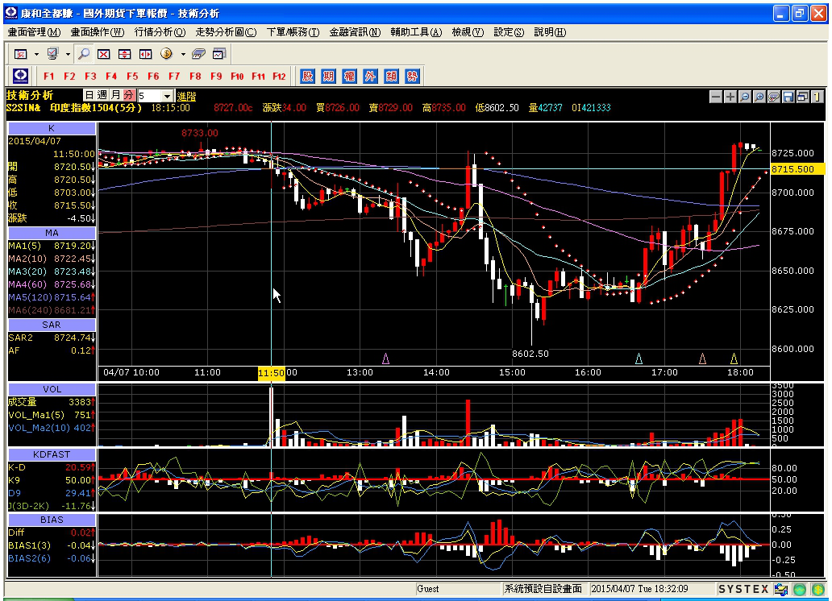The height and width of the screenshot is (601, 832).
Task: Click the MA panel header
Action: point(52,233)
